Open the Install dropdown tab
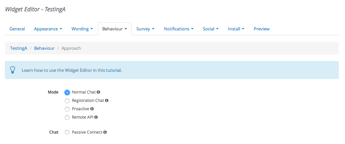The width and height of the screenshot is (345, 144). coord(236,29)
